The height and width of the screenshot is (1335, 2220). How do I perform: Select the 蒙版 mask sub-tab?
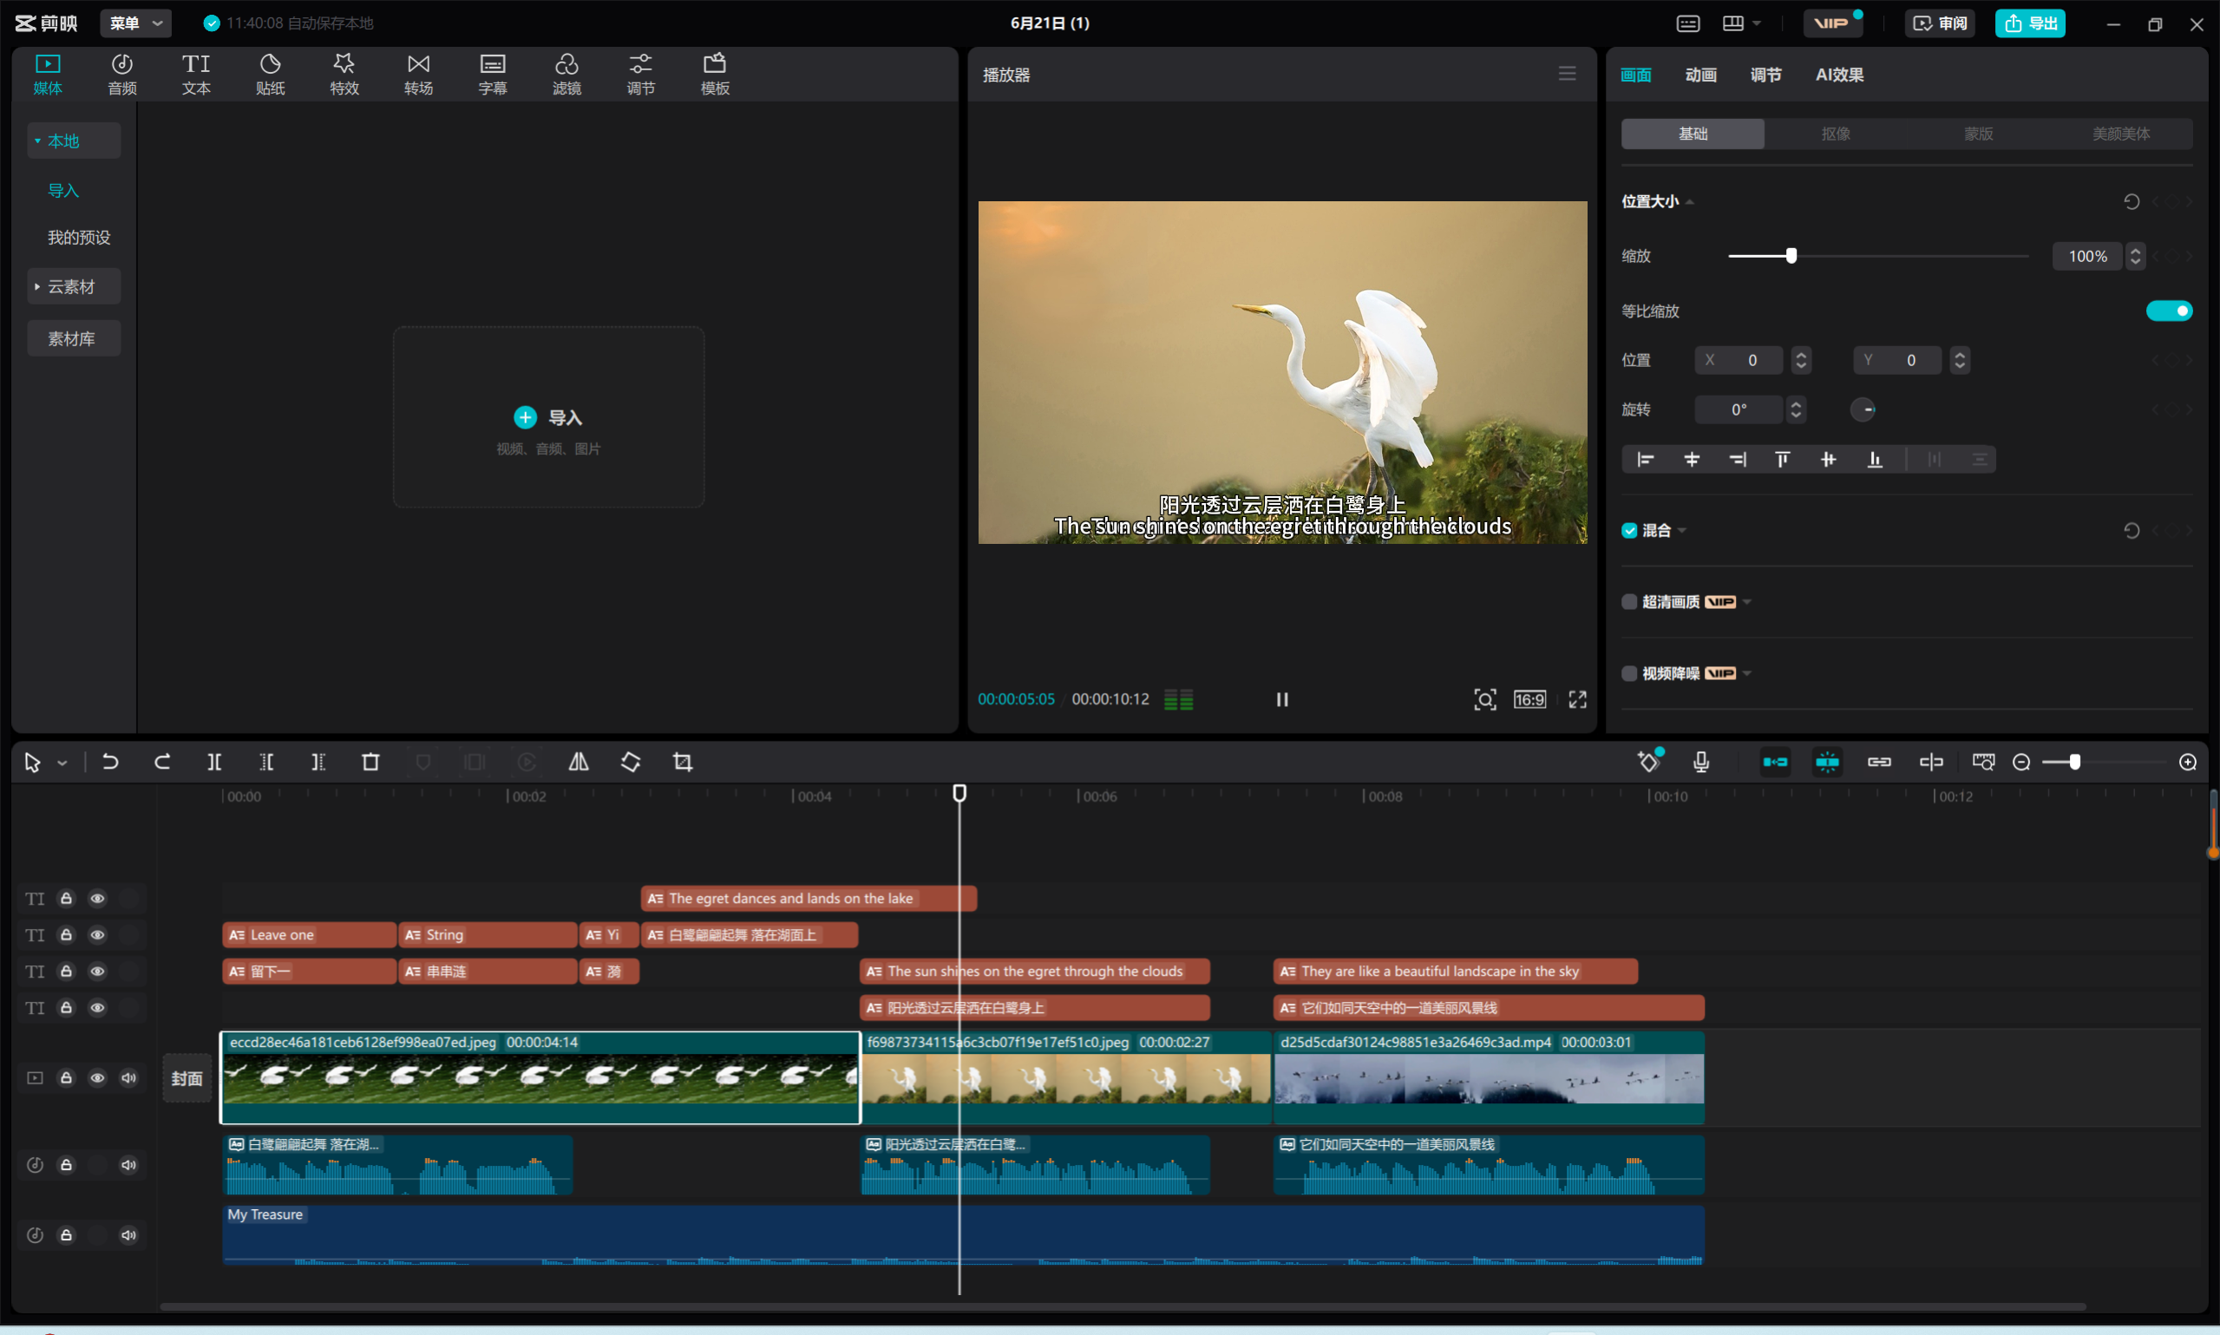pyautogui.click(x=1978, y=133)
